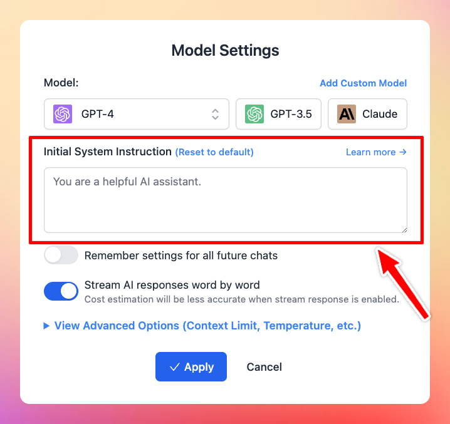This screenshot has height=424, width=450.
Task: Focus the Initial System Instruction text area
Action: (x=226, y=200)
